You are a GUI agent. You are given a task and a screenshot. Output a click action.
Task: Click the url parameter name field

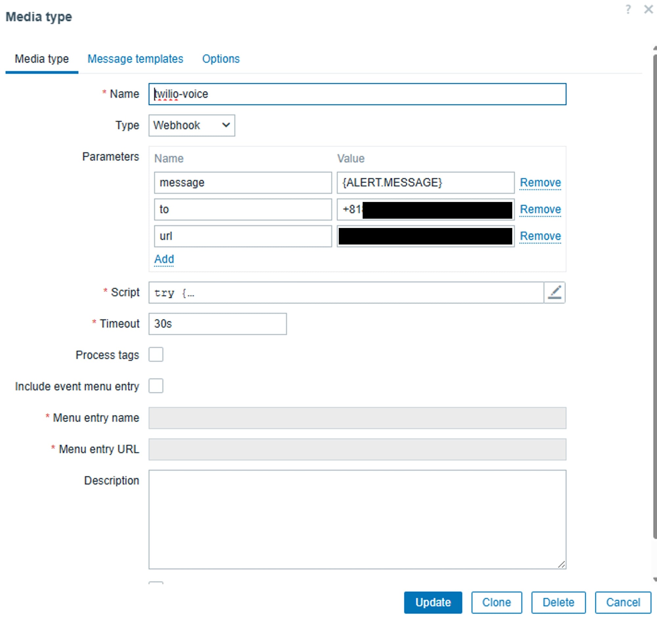[243, 236]
